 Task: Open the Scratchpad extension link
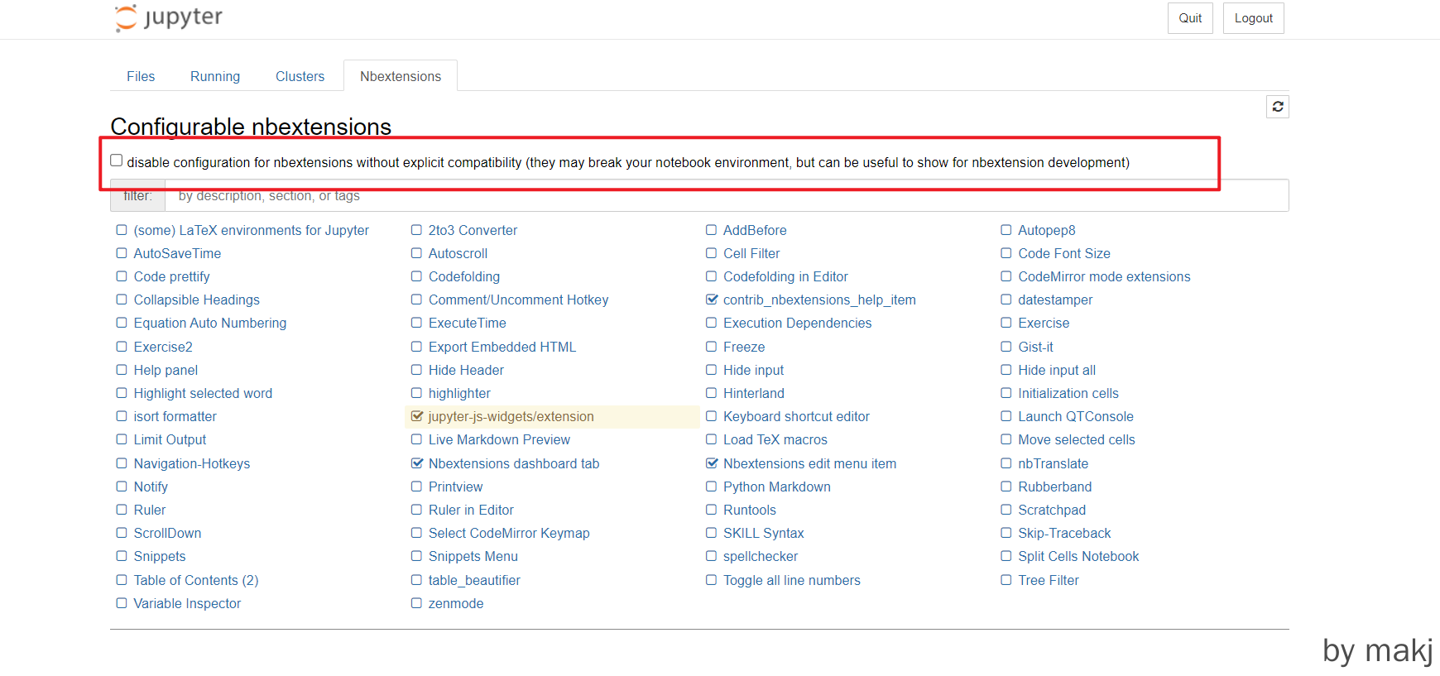coord(1052,510)
